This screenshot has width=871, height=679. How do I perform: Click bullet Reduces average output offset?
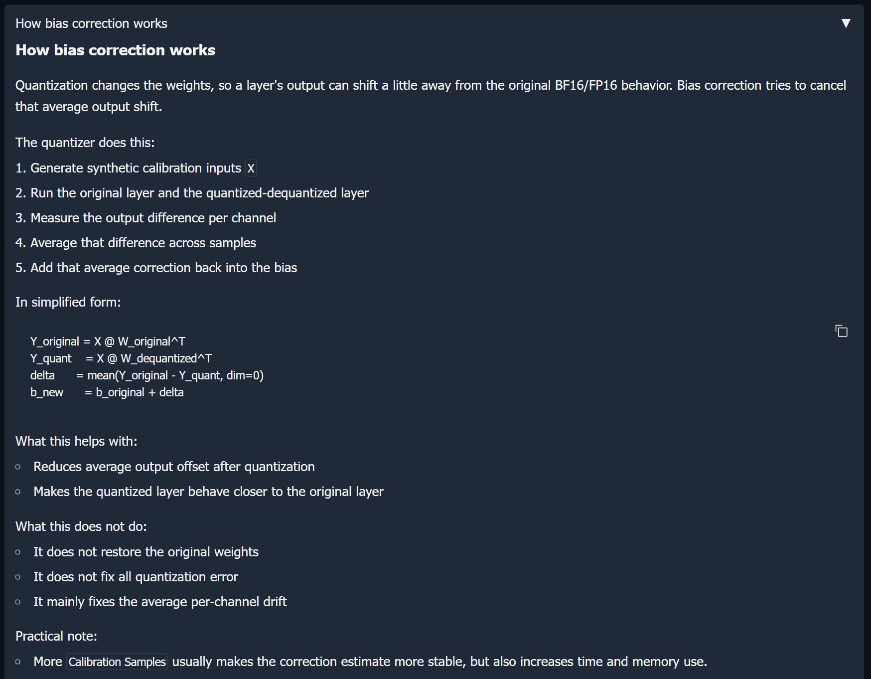[174, 467]
